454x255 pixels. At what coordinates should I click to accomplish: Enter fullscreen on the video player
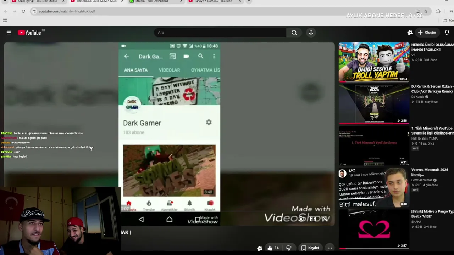pos(325,219)
